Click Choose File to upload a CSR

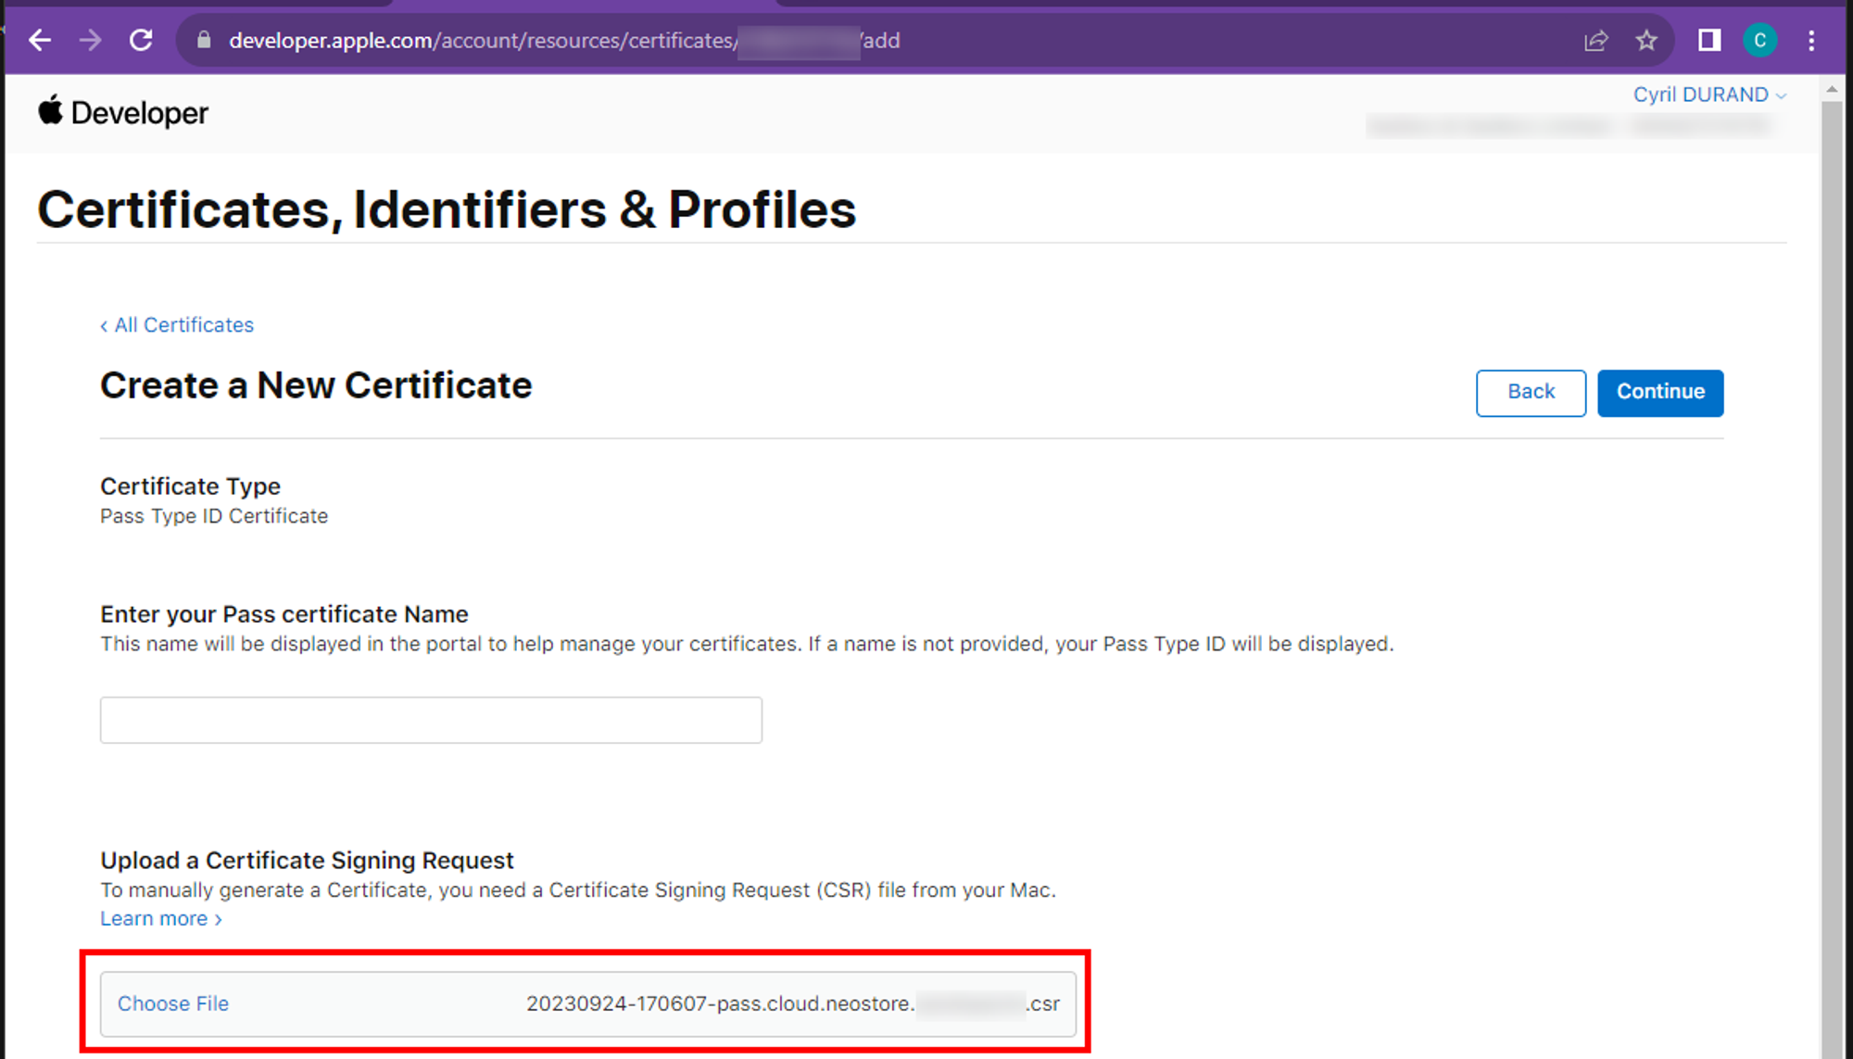[172, 1003]
